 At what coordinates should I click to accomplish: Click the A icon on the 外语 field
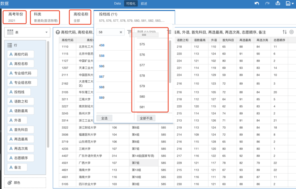pyautogui.click(x=11, y=120)
